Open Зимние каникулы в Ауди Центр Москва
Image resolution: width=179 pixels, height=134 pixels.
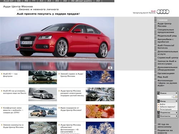click(x=13, y=126)
